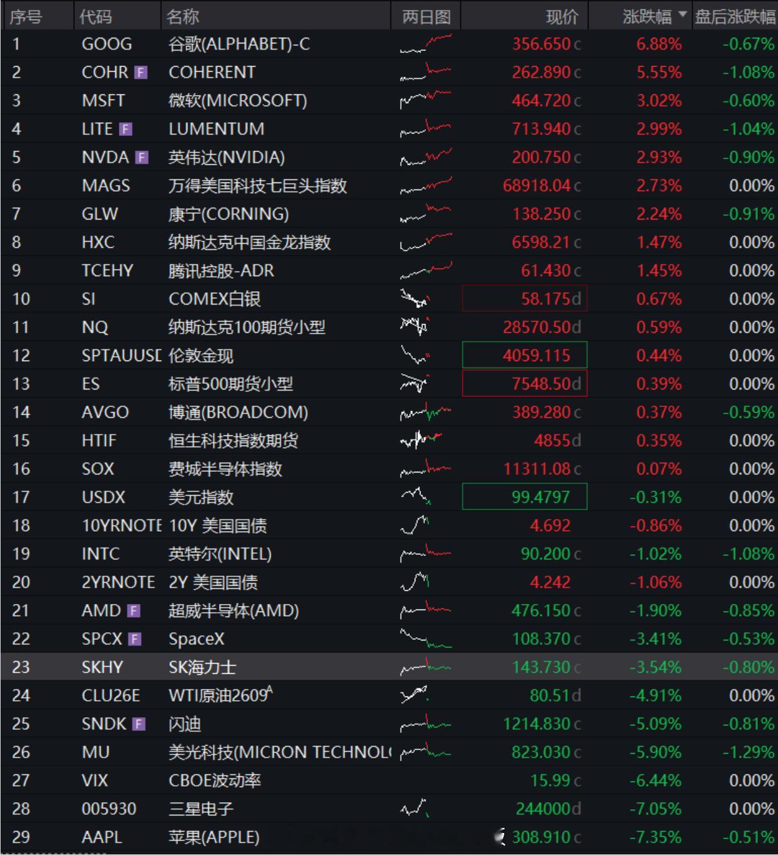Open the two-day sparkline of 三星电子

pos(415,808)
